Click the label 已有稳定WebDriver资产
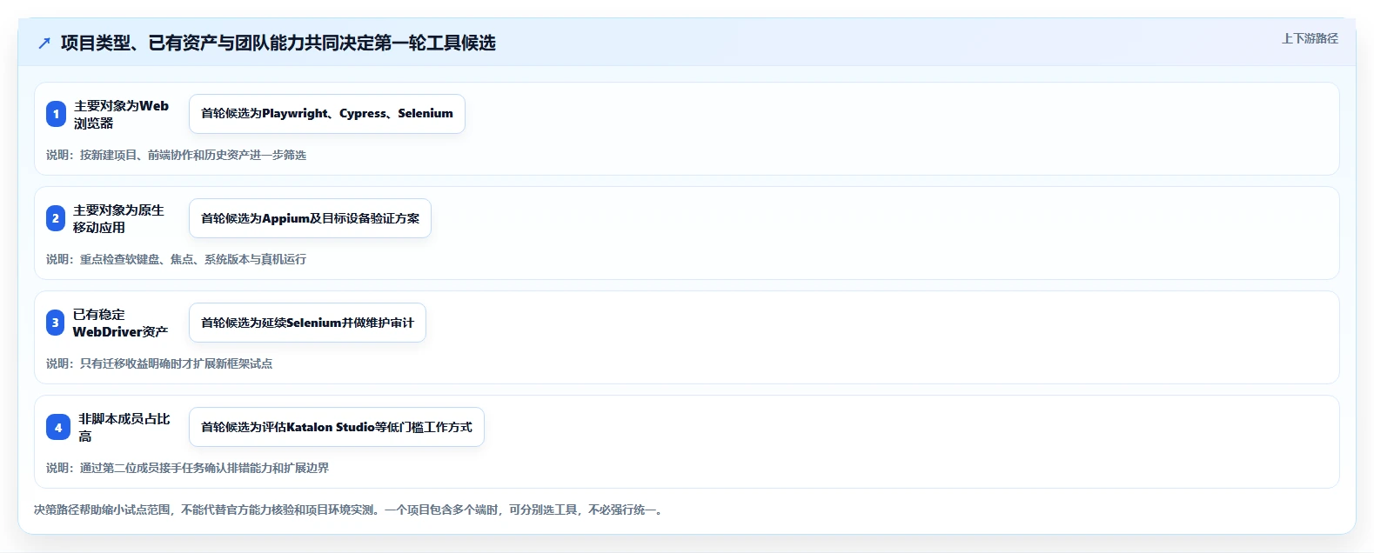Screen dimensions: 1374x553 coord(120,323)
